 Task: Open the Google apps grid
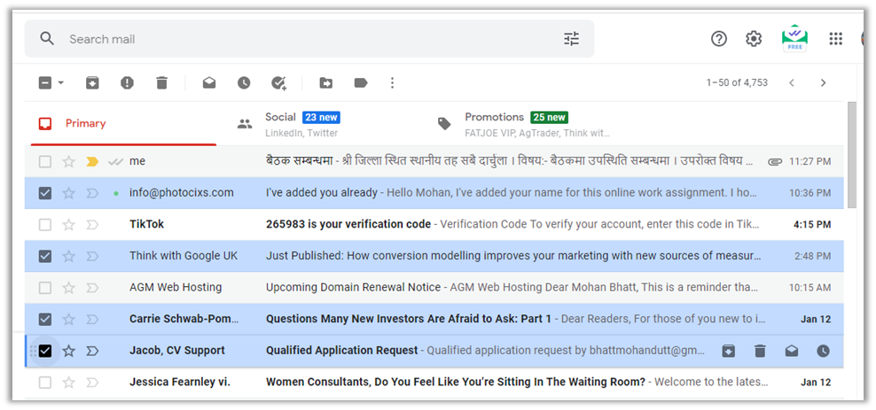click(835, 38)
